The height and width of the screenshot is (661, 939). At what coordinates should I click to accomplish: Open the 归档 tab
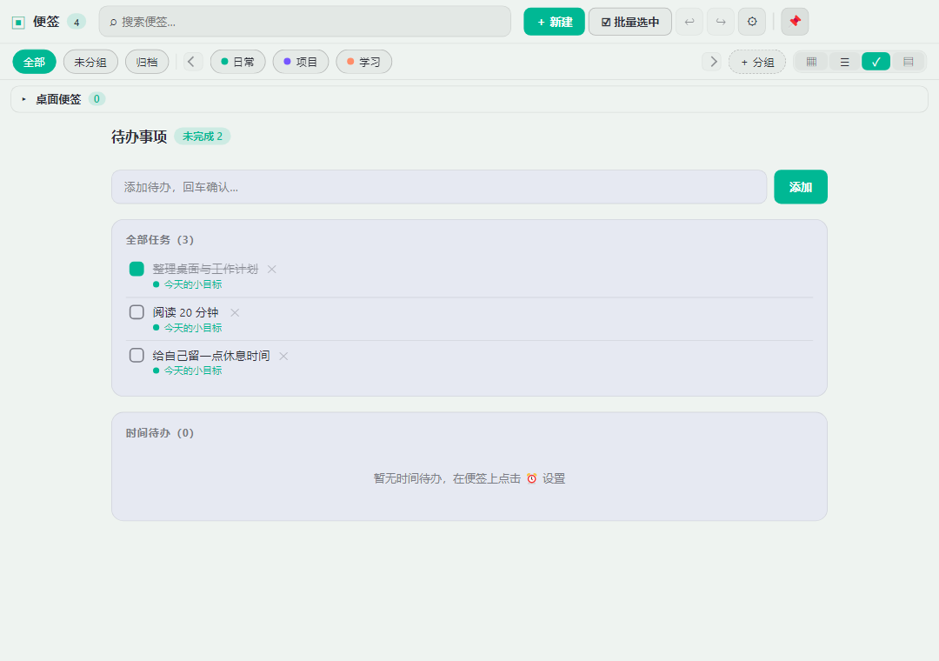click(147, 62)
